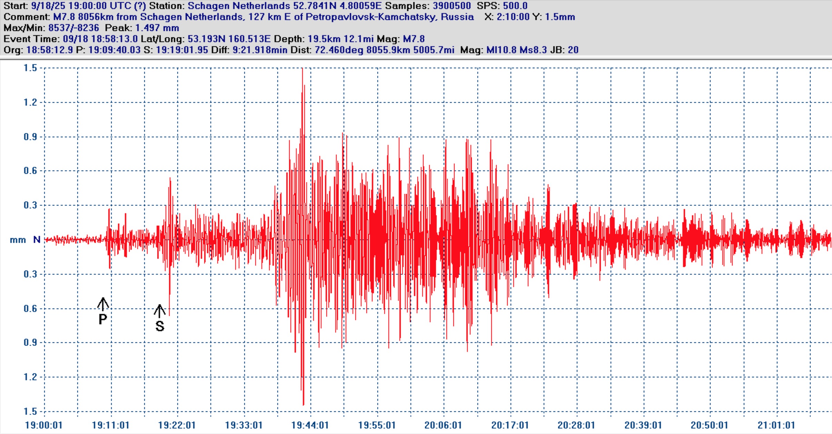Click the S arrival time 19:19:01.95
The image size is (832, 434).
(182, 50)
